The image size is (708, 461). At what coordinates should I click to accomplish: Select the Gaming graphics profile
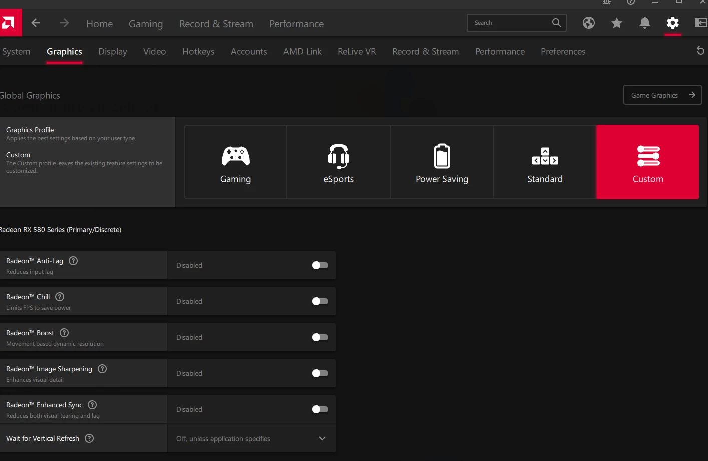pos(236,162)
